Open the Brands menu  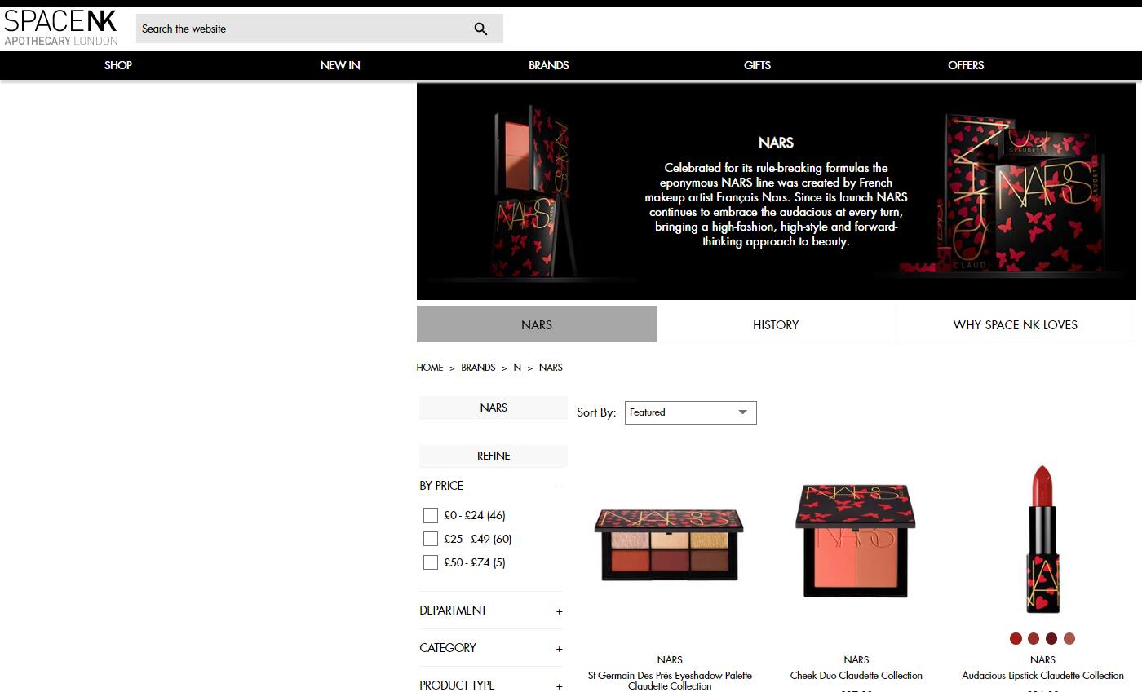(x=549, y=65)
